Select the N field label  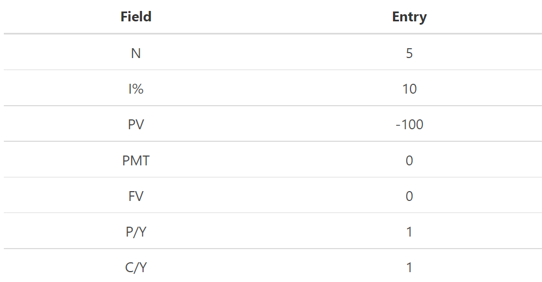point(136,53)
